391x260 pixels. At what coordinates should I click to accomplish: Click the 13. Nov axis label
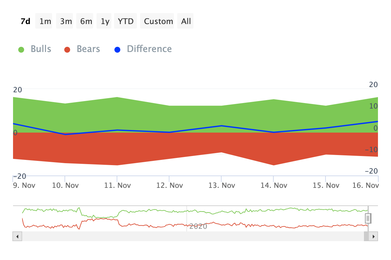(222, 185)
